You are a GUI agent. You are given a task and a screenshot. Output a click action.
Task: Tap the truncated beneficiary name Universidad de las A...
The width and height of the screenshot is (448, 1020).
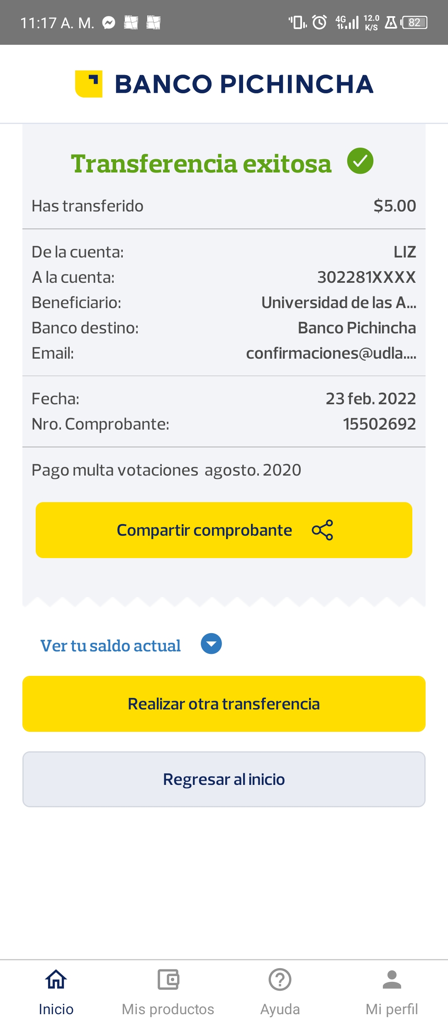(x=338, y=303)
